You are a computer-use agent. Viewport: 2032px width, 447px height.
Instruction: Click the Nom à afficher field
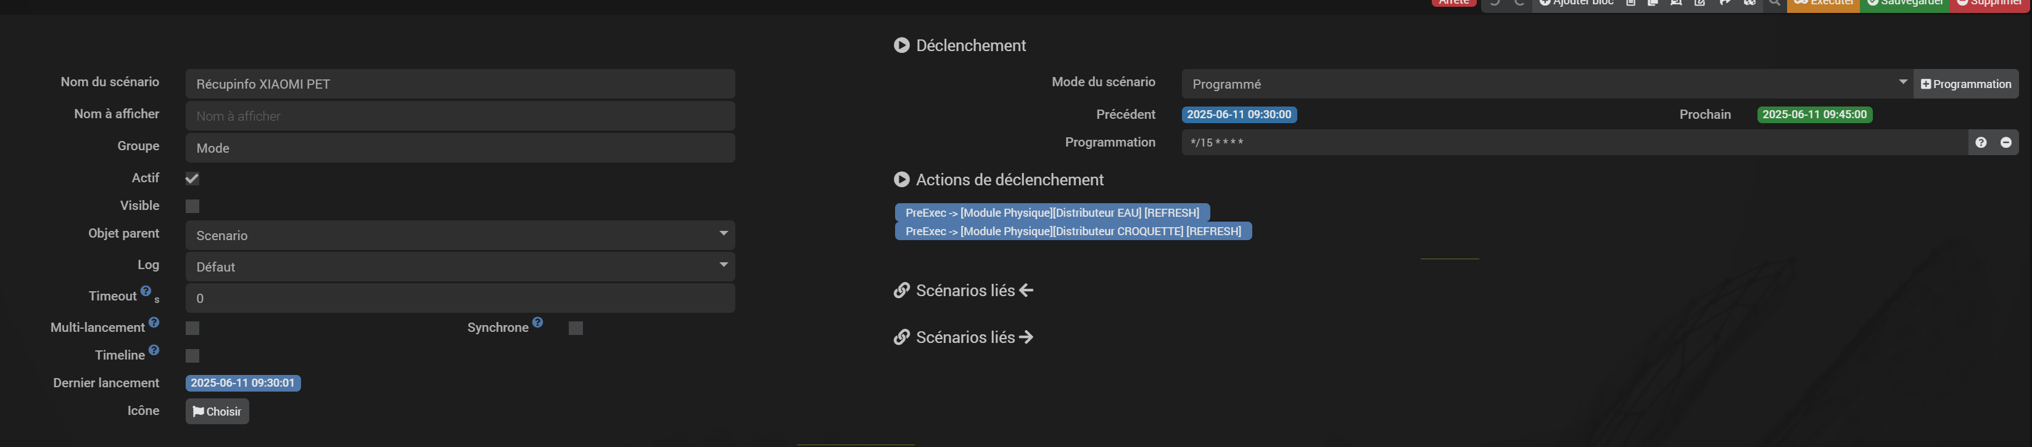(x=460, y=116)
